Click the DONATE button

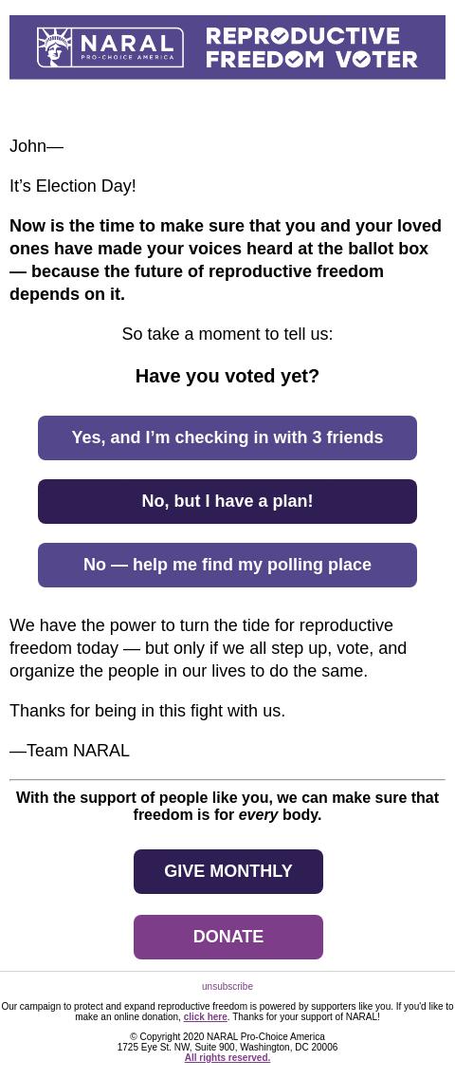(228, 937)
